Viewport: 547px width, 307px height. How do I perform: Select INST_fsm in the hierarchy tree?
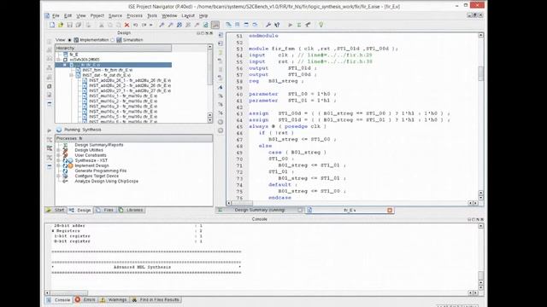click(107, 70)
